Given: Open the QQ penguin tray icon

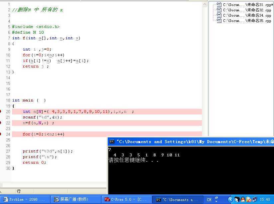Looking at the screenshot, I should 243,199.
